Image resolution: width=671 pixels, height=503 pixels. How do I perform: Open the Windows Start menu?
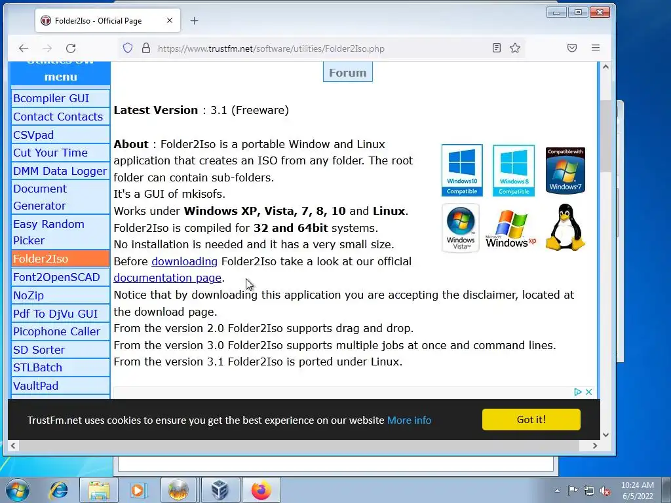click(17, 490)
